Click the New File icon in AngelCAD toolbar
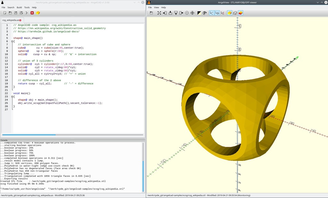The height and width of the screenshot is (198, 328). (x=4, y=13)
